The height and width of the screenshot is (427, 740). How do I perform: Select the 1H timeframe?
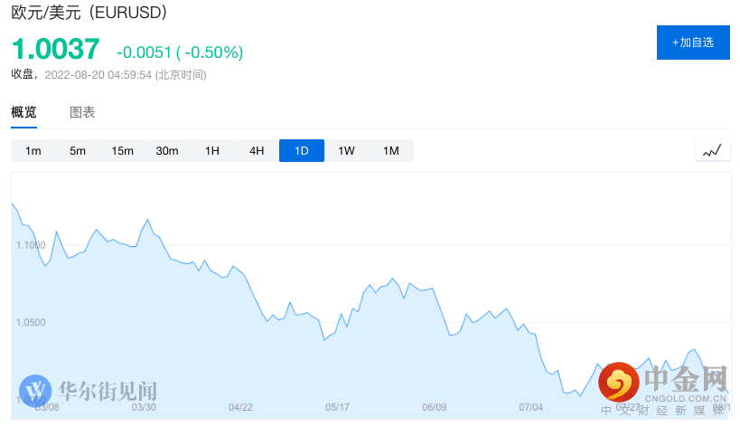tap(212, 151)
